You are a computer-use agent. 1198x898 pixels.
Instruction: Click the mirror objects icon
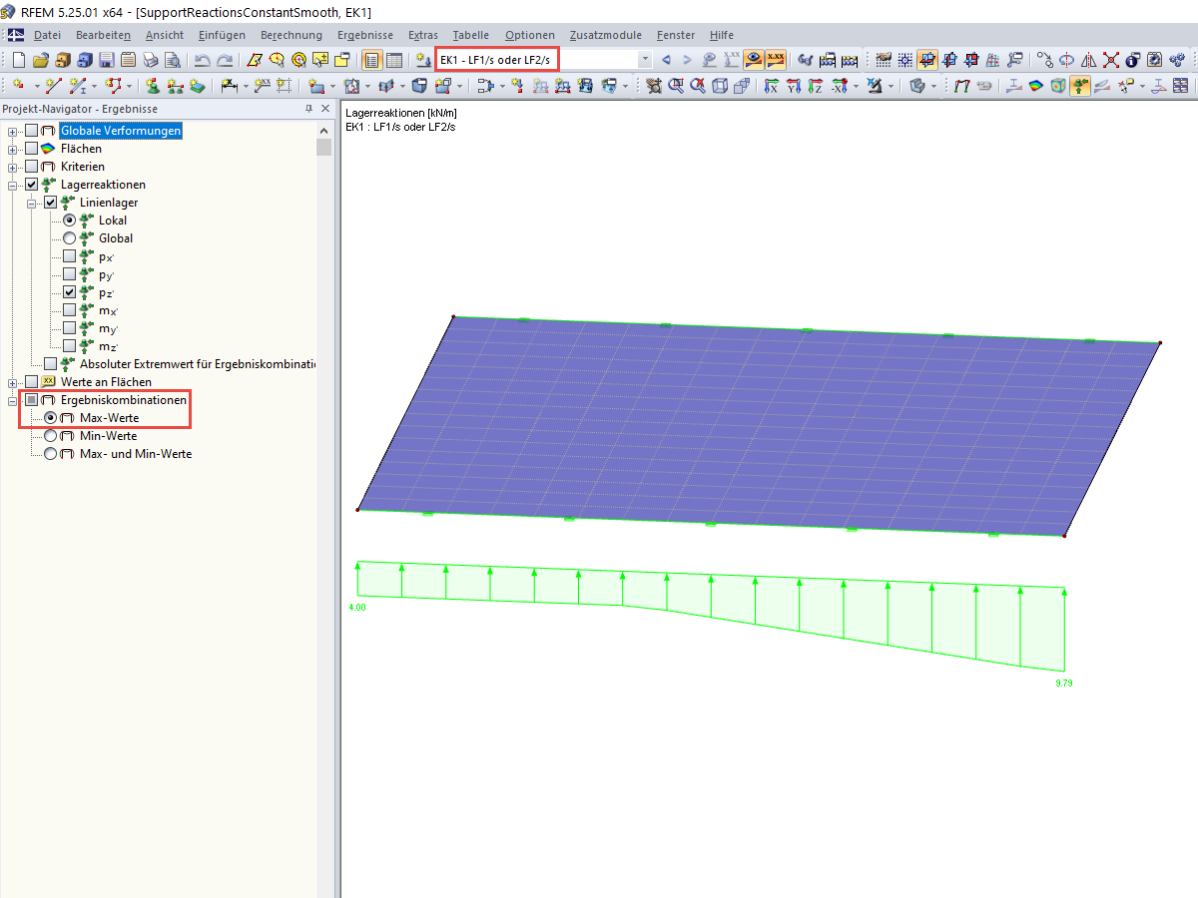pos(1089,60)
